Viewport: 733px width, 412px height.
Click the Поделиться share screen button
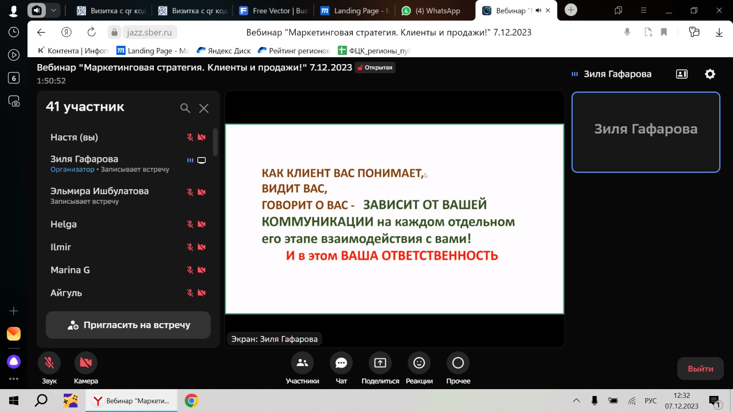click(380, 363)
